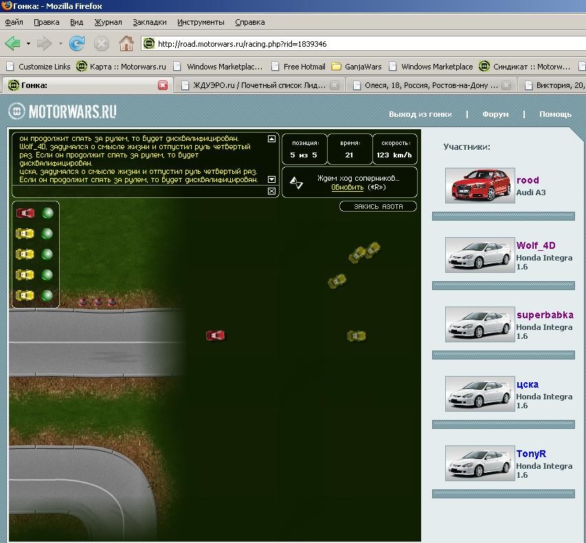The width and height of the screenshot is (586, 543).
Task: Click the yellow car right of the red car
Action: tap(357, 336)
